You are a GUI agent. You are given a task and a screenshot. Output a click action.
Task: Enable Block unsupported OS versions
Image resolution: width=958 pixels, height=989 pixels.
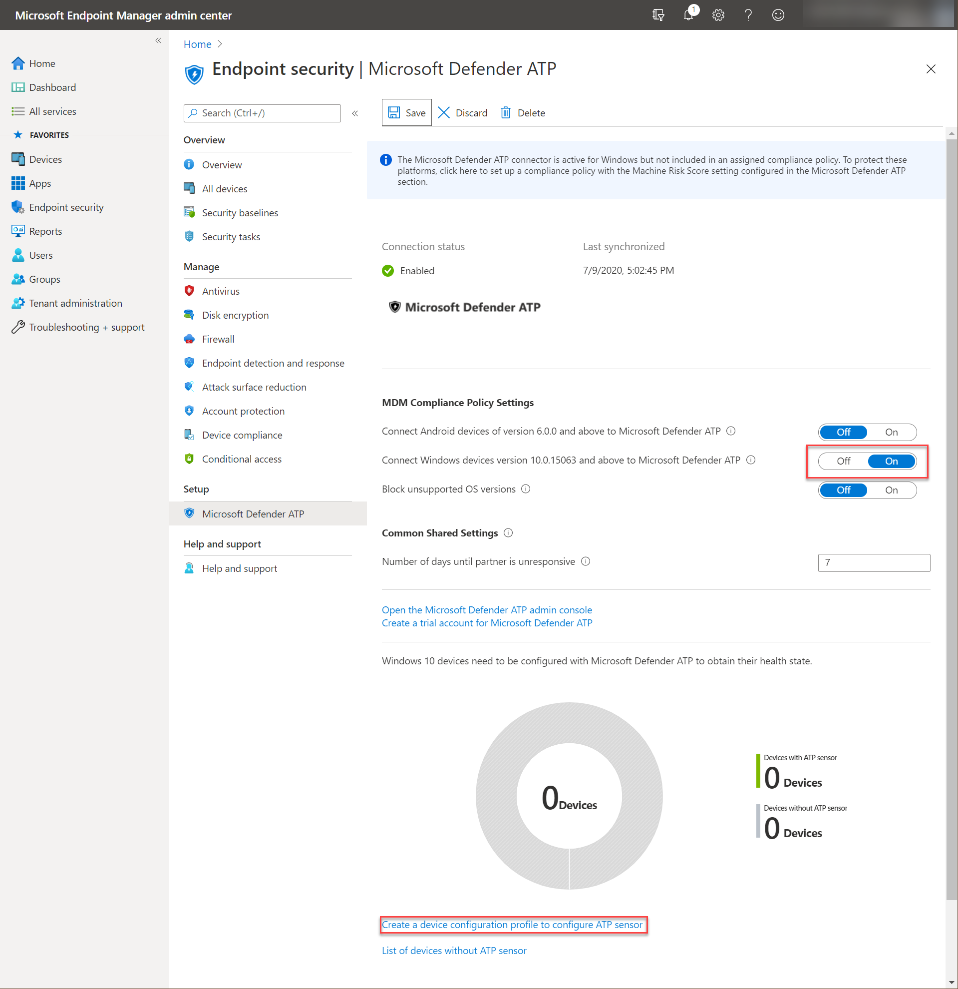point(891,490)
